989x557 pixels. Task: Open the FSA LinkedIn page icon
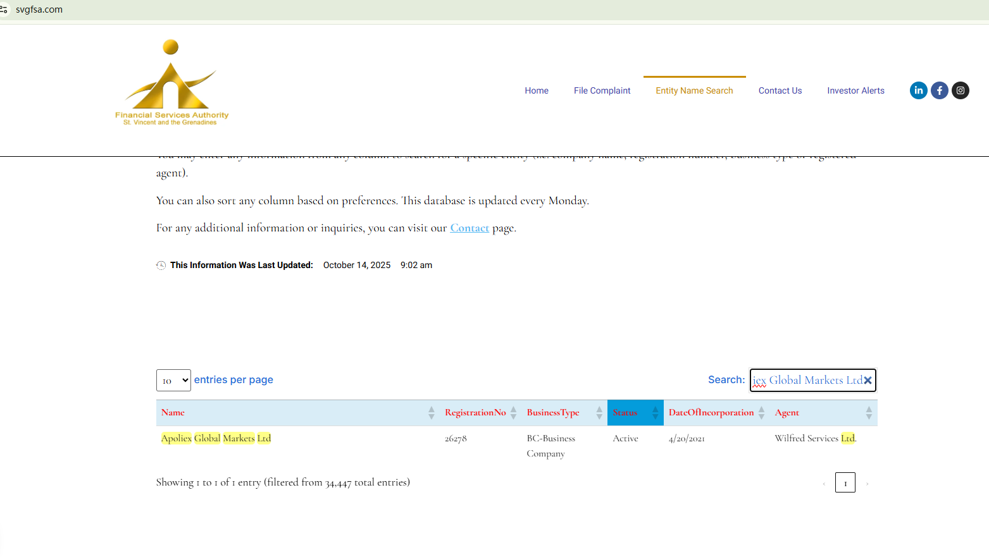tap(919, 90)
